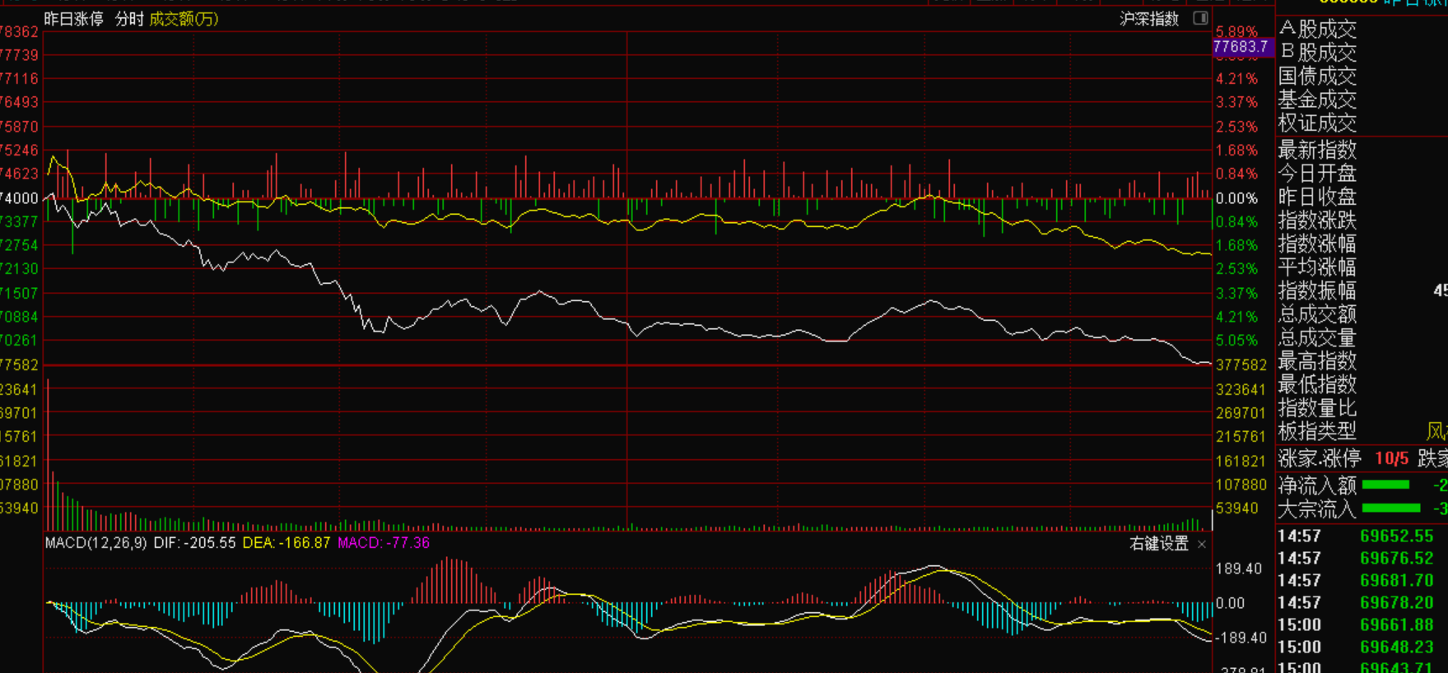1448x673 pixels.
Task: Click the MACD: -77.36 value
Action: point(384,543)
